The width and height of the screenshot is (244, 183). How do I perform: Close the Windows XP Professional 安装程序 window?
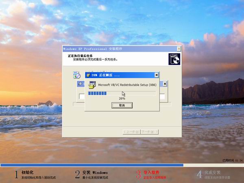(x=179, y=49)
